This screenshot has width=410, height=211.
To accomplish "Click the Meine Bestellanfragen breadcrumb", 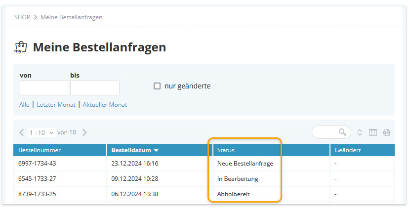I will tap(72, 17).
